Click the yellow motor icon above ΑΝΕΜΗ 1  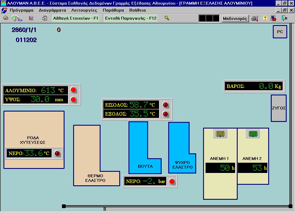tap(220, 134)
